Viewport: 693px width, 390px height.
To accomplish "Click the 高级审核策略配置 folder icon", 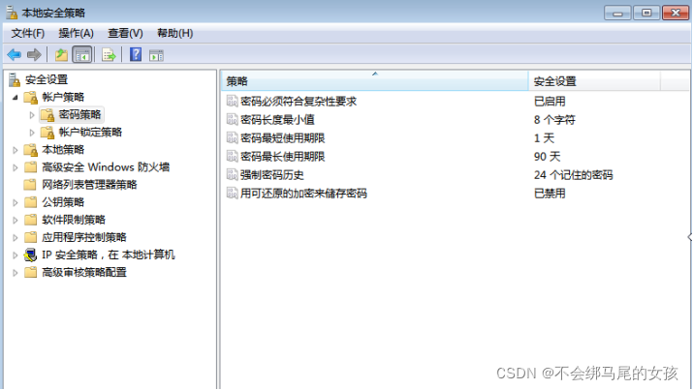I will point(30,272).
